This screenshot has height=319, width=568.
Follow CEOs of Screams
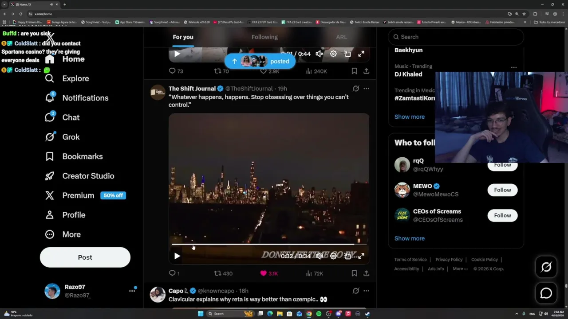click(x=502, y=215)
